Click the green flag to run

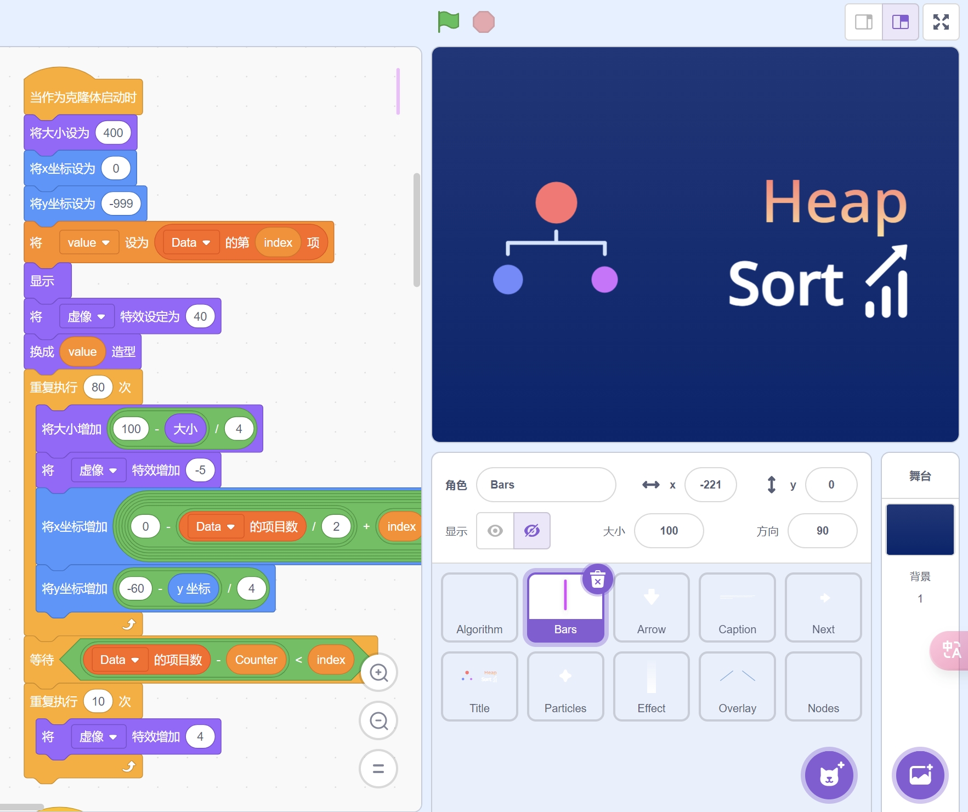tap(448, 22)
